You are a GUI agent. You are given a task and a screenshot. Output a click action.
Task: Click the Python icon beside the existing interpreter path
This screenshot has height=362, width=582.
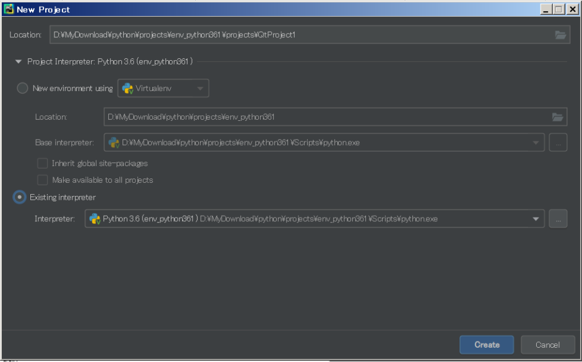click(93, 218)
